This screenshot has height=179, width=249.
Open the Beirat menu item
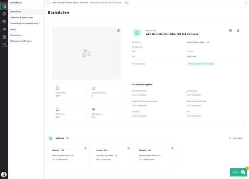(13, 29)
